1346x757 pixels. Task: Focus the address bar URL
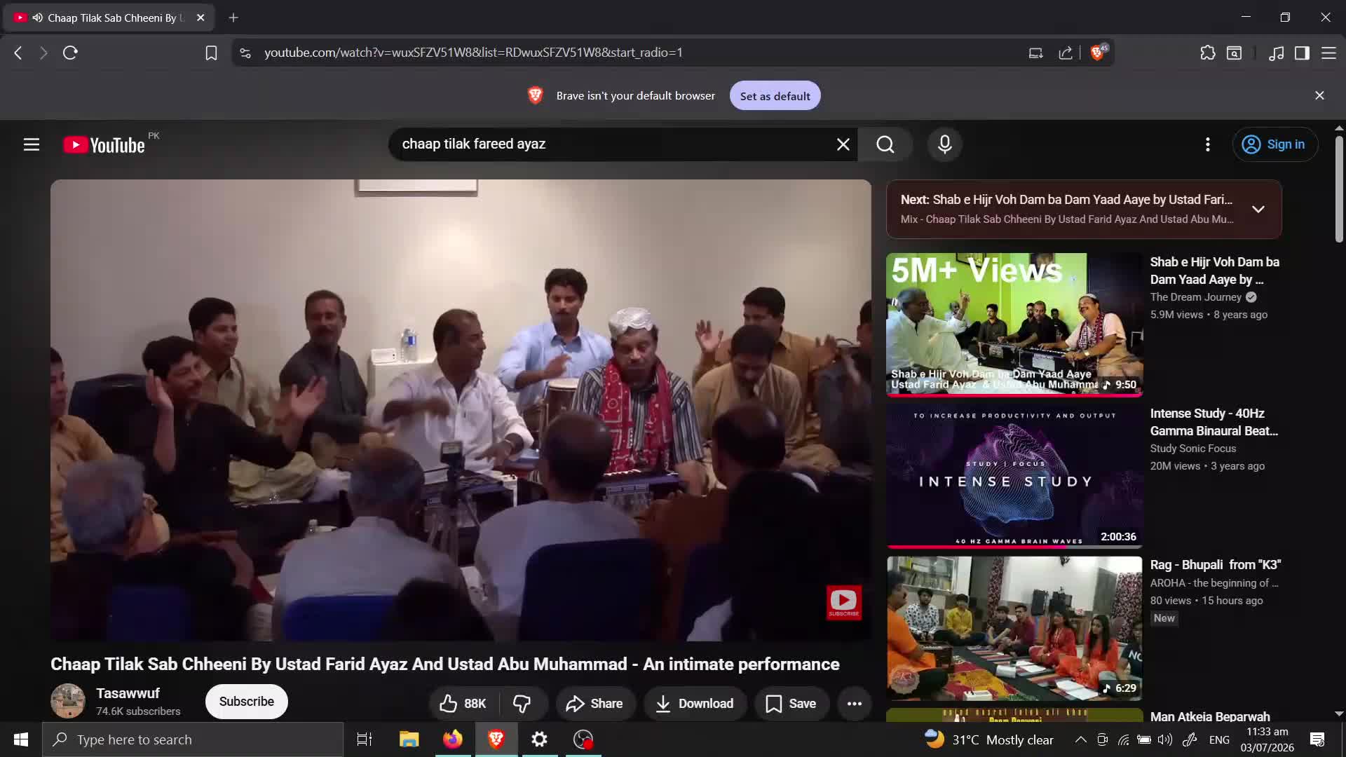473,53
